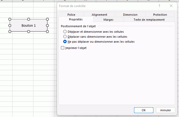
Task: Open the Protection tab
Action: (x=160, y=15)
